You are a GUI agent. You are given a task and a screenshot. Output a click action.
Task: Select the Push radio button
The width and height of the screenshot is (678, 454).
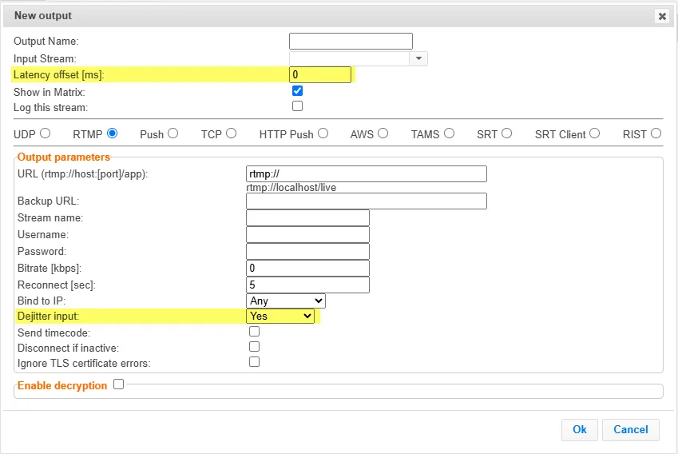click(x=173, y=133)
